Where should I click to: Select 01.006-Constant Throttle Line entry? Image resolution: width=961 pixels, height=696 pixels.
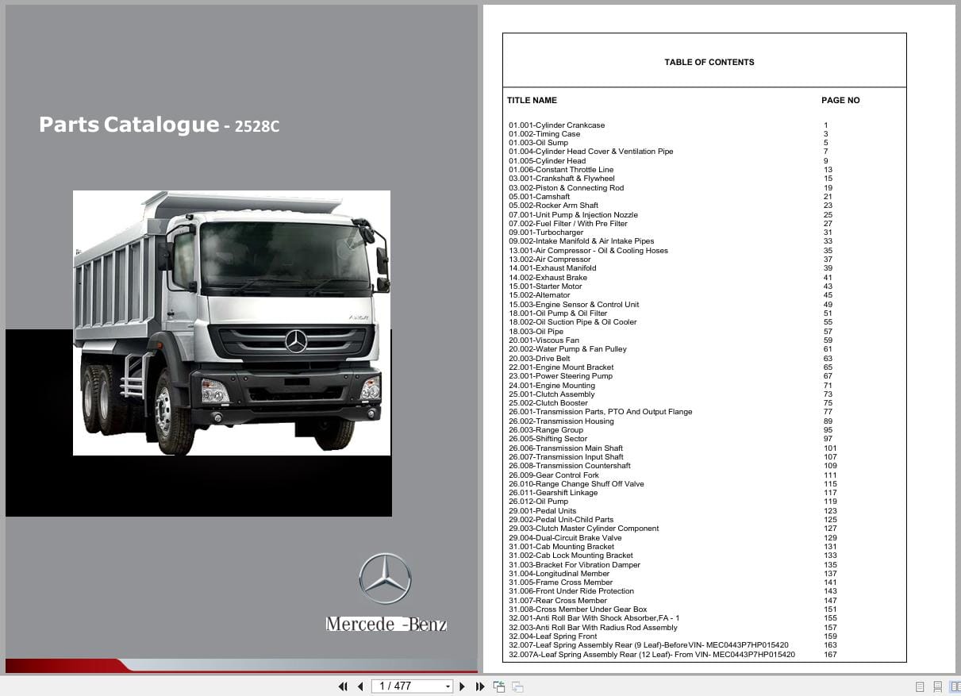[x=561, y=170]
